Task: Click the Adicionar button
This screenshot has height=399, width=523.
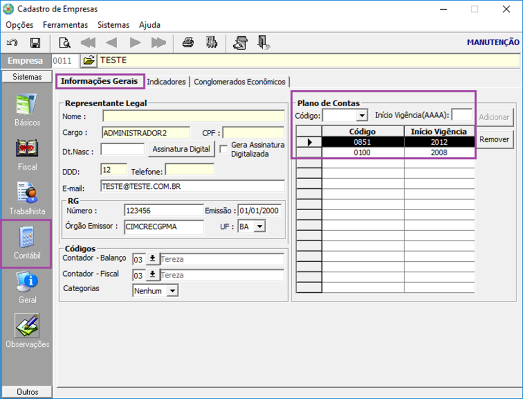Action: click(x=494, y=117)
